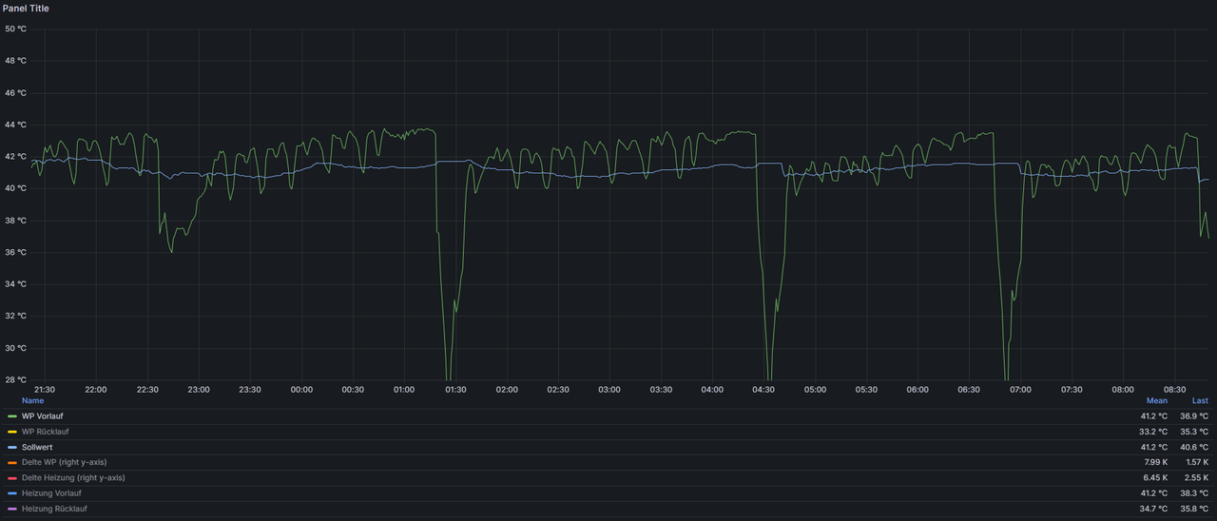
Task: Click the 04:30 time axis label
Action: [x=763, y=390]
